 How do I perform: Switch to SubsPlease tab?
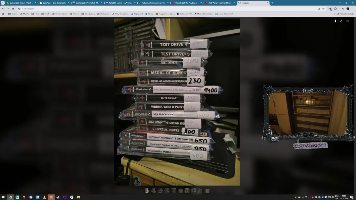click(54, 3)
